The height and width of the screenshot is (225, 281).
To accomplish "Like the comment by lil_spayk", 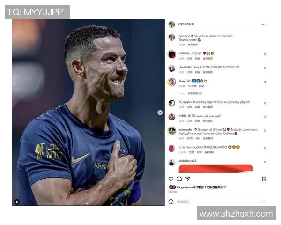I will pyautogui.click(x=265, y=103).
